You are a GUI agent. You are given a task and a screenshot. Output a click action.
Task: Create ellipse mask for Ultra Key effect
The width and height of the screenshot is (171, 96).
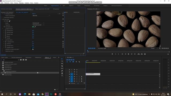[x=5, y=21]
